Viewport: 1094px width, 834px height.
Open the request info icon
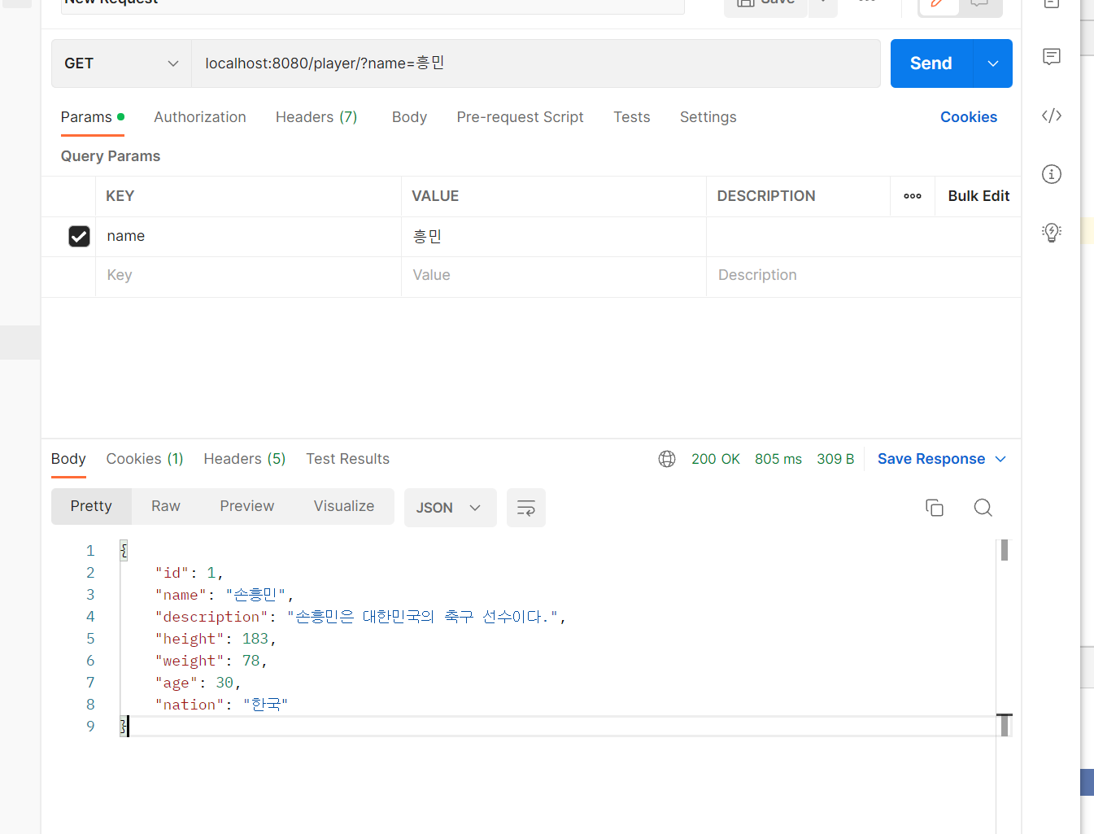pyautogui.click(x=1051, y=174)
